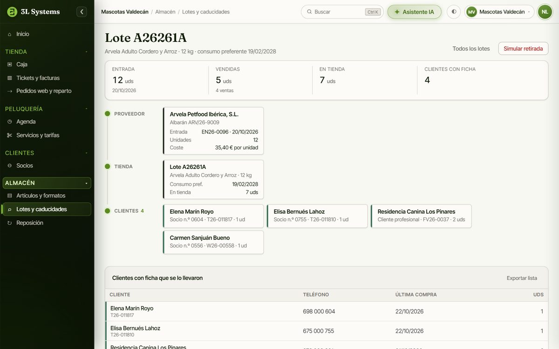Sort table by CLIENTE column header
This screenshot has height=349, width=559.
pos(120,295)
